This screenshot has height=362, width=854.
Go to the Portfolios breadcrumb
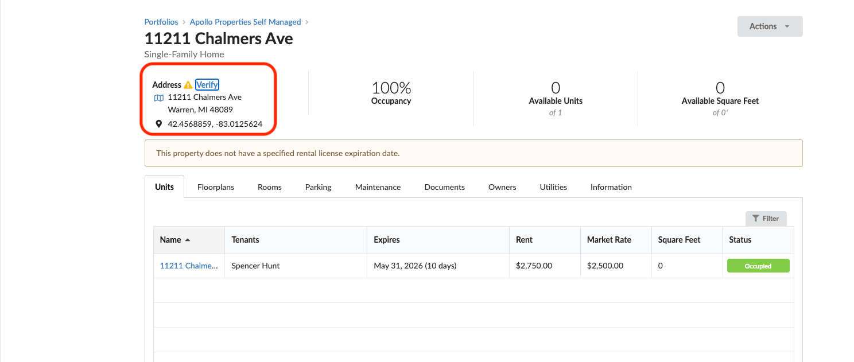click(x=161, y=22)
